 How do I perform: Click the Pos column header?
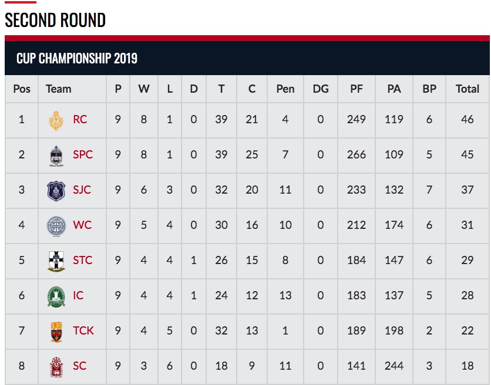click(x=22, y=89)
